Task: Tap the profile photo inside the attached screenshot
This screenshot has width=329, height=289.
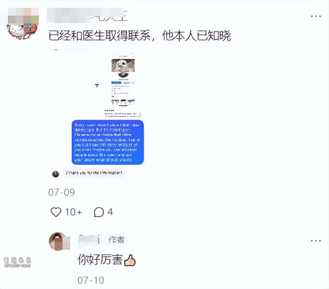Action: click(x=123, y=68)
